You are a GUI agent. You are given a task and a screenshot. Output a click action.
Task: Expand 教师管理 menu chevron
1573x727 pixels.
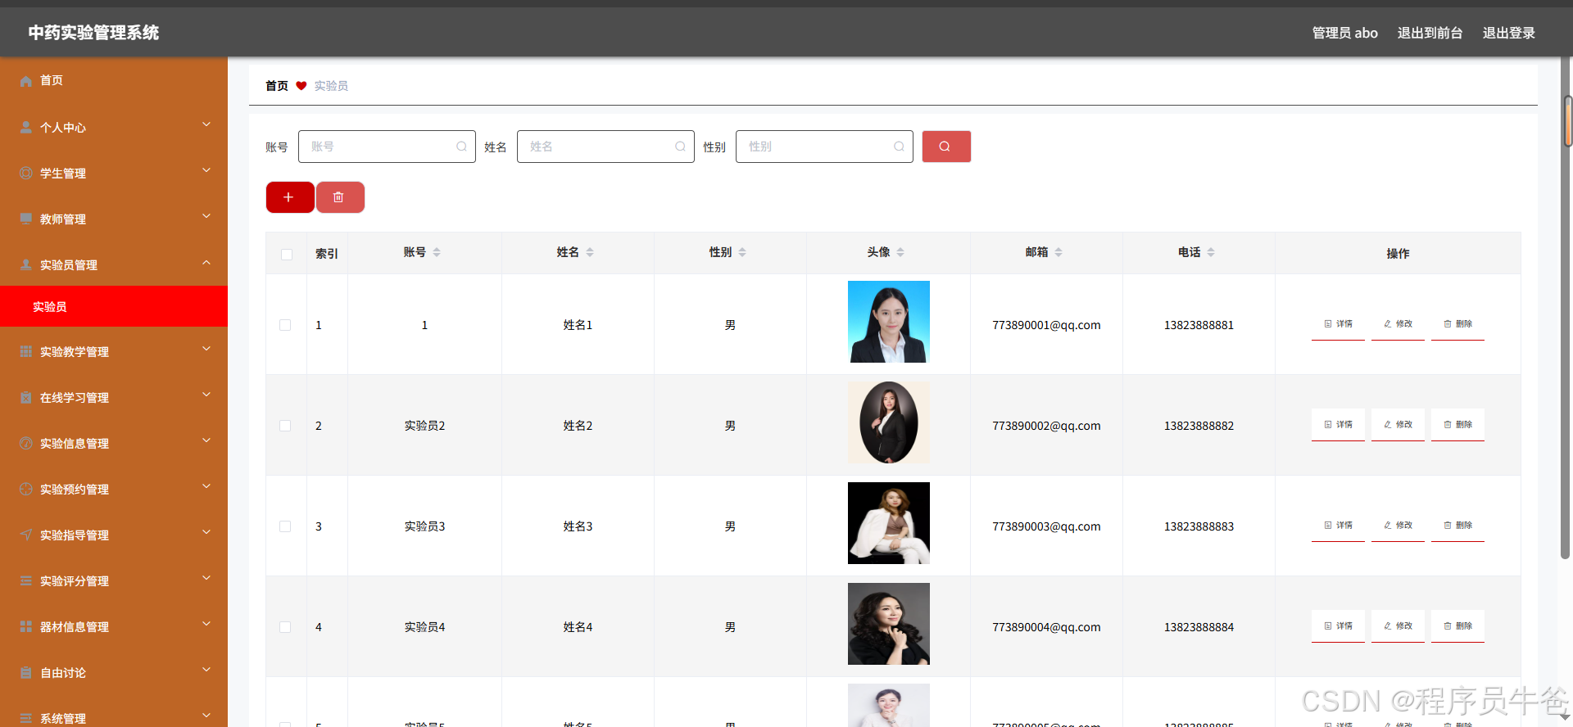tap(206, 216)
